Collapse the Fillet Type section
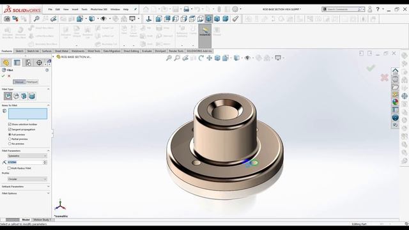409x230 pixels. coord(49,89)
